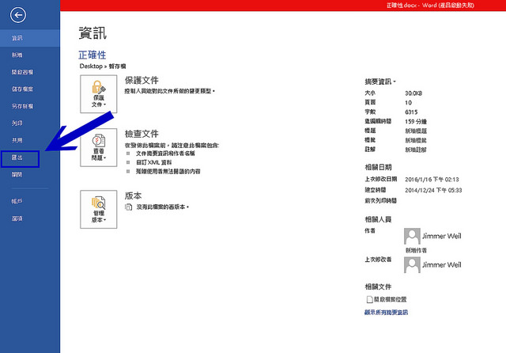Click 關閉 in the sidebar
Viewport: 506px width, 353px height.
[17, 176]
